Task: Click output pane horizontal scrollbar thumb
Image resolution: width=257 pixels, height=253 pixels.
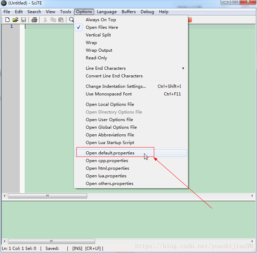Action: coord(51,241)
